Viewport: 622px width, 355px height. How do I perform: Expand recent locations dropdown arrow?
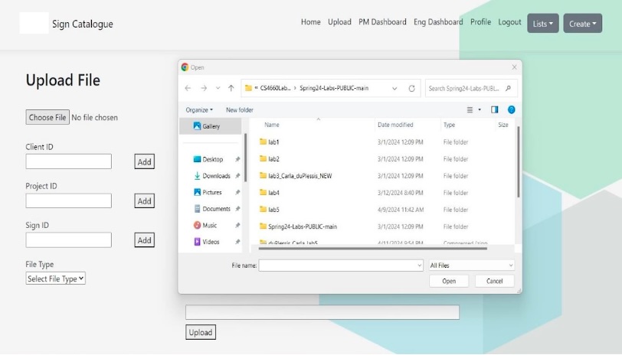[218, 88]
